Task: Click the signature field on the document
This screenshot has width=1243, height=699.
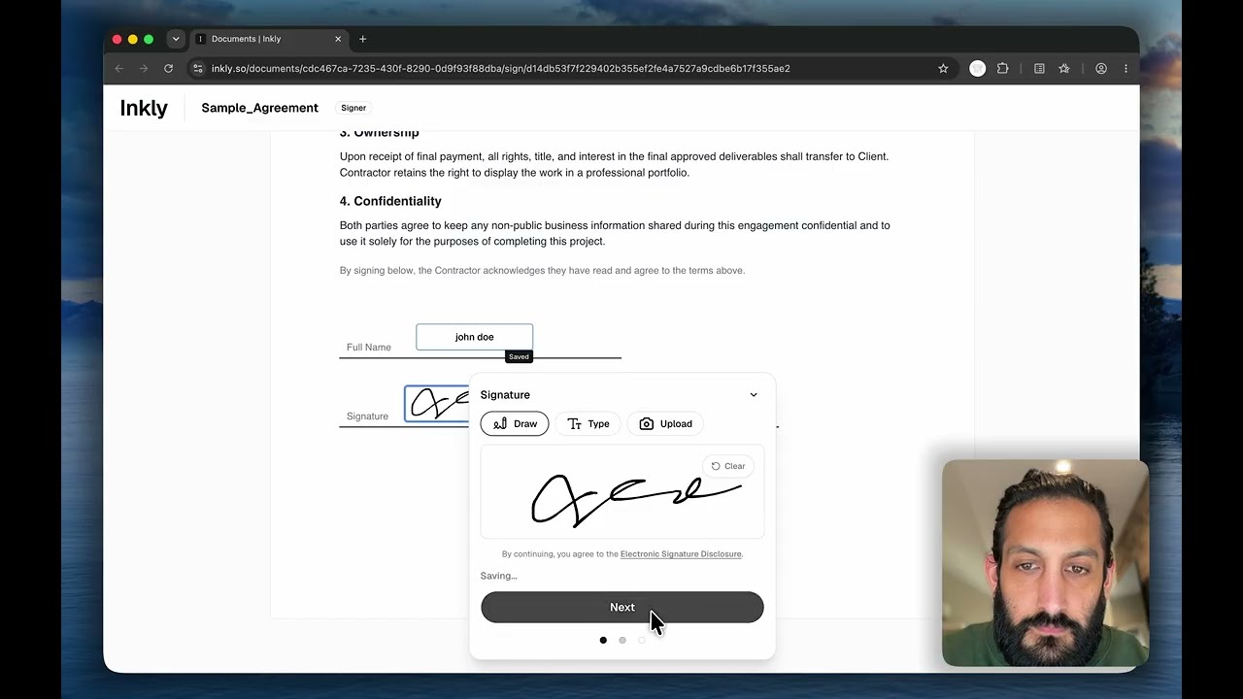Action: point(437,404)
